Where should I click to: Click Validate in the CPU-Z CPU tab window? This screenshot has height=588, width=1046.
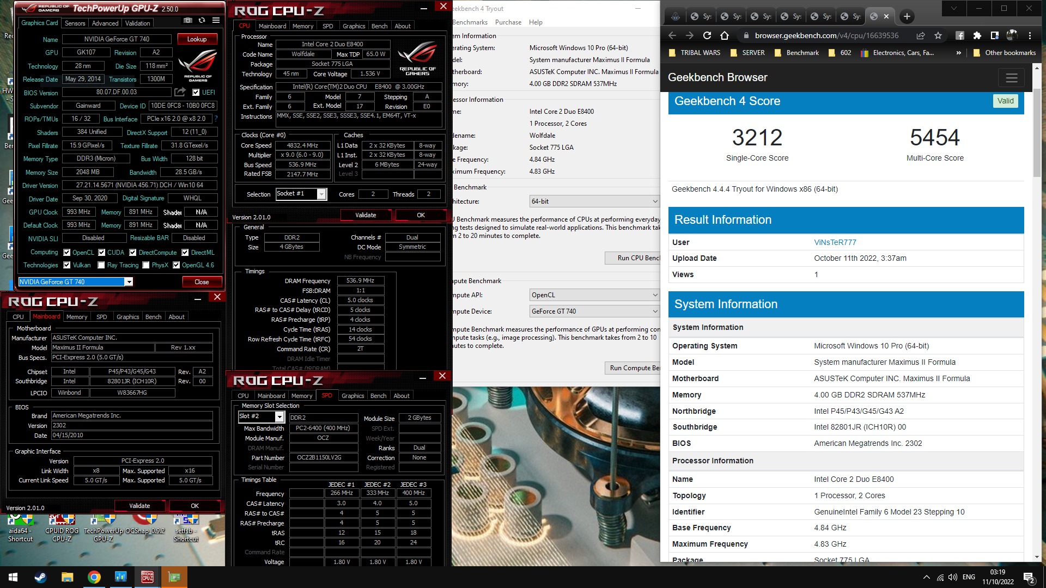click(x=366, y=215)
